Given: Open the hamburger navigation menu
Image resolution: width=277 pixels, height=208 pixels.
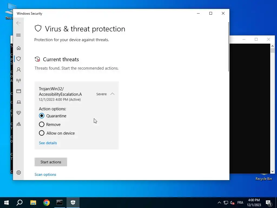Looking at the screenshot, I should (x=18, y=35).
